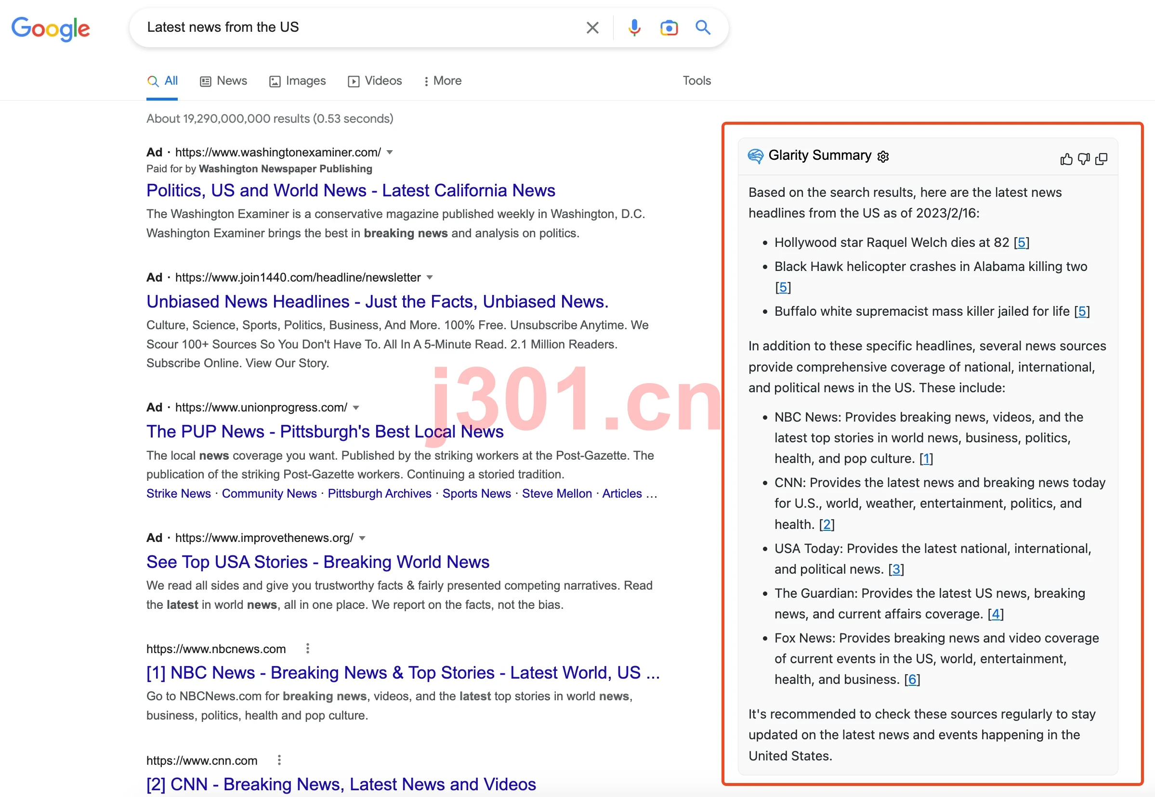The height and width of the screenshot is (797, 1155).
Task: Open the Steve Mellon sitelink
Action: click(x=557, y=493)
